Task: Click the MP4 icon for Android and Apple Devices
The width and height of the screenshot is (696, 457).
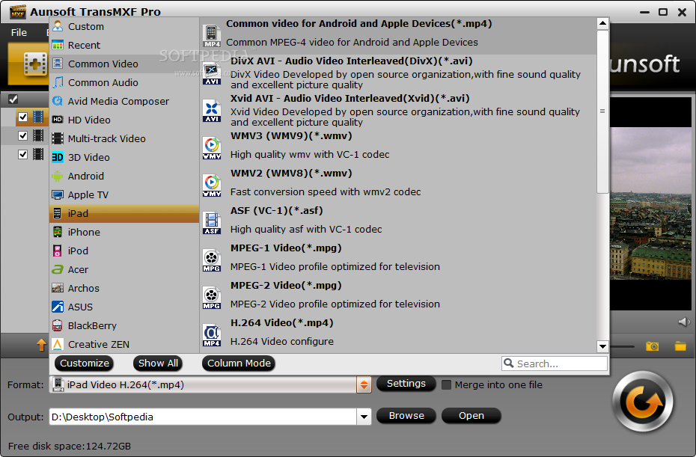Action: pos(212,36)
